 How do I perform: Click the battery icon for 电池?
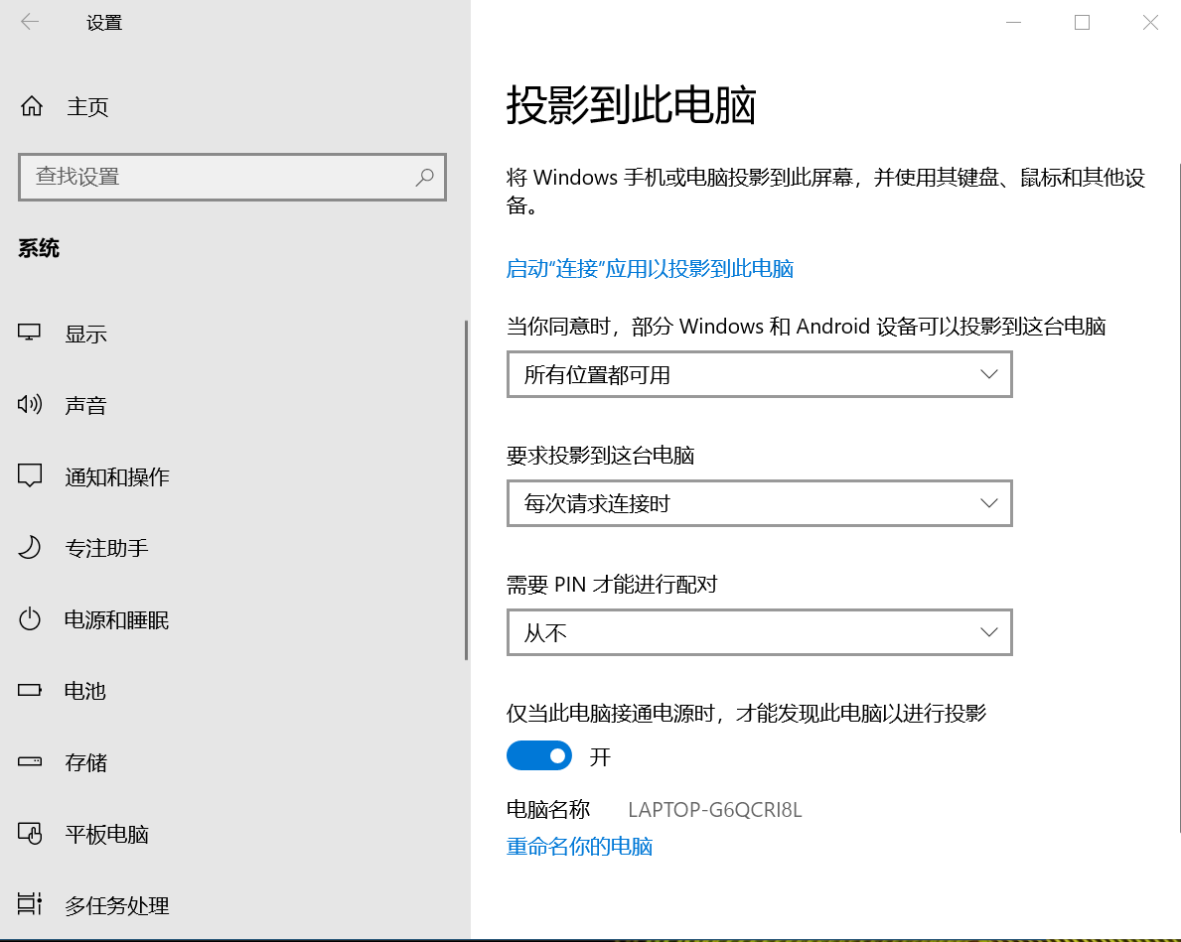coord(30,690)
